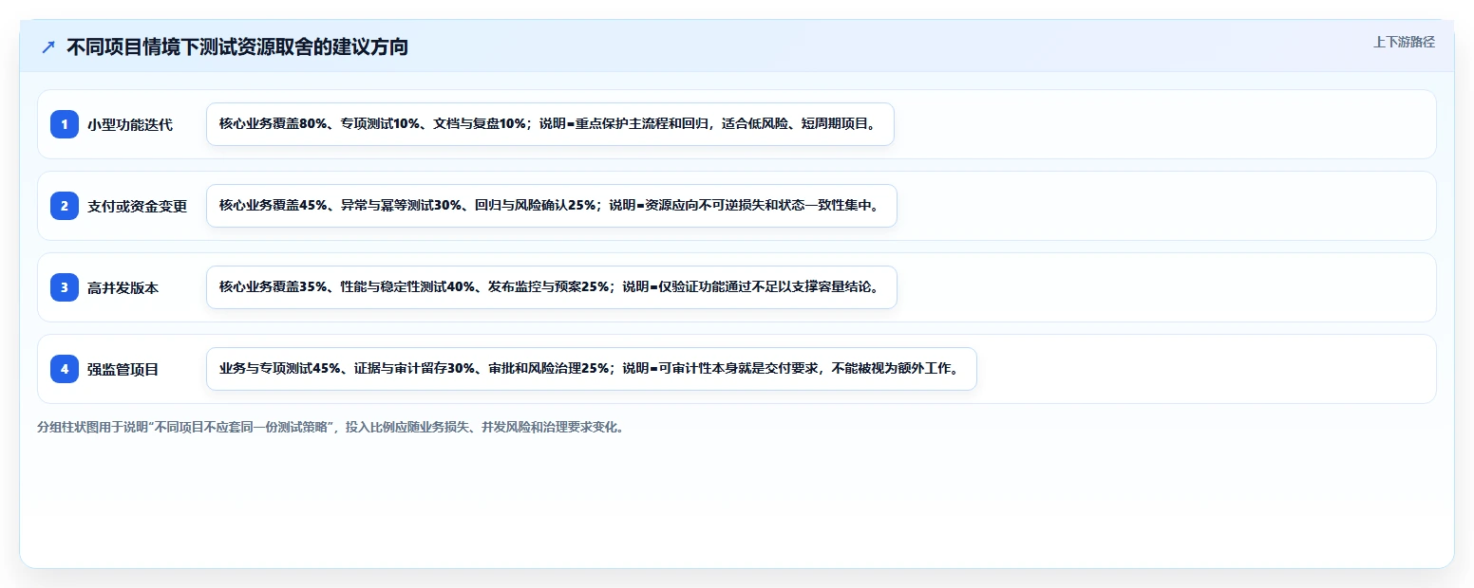Select the number 3 badge

[65, 287]
